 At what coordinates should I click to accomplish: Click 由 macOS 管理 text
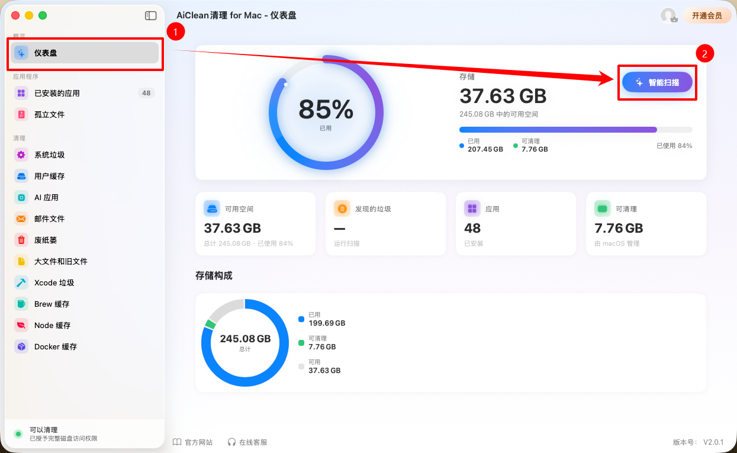pyautogui.click(x=617, y=243)
